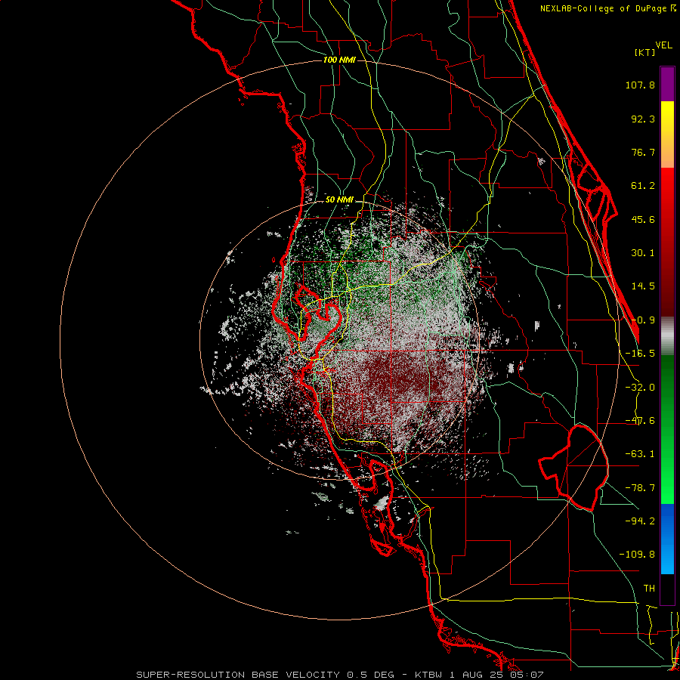Click the purple segment of the color bar
Screen dimensions: 680x680
pos(667,84)
